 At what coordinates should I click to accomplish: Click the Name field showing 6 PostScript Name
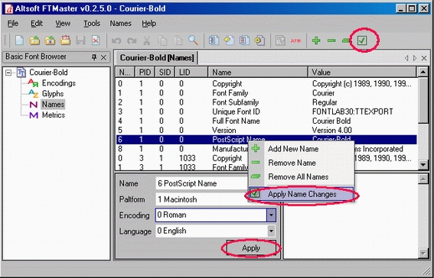(x=202, y=183)
